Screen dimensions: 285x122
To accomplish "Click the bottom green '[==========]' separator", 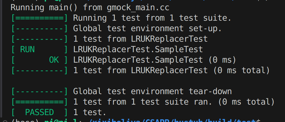I will pos(39,102).
